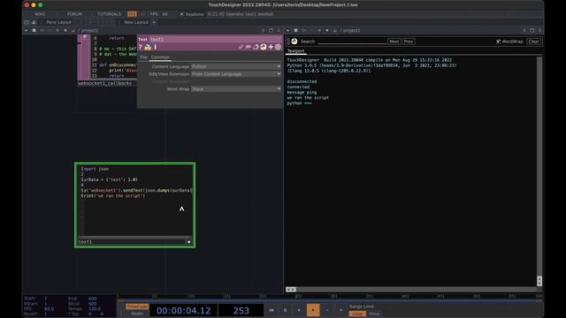This screenshot has height=318, width=566.
Task: Click the timecode 00:00:04.12 field
Action: pyautogui.click(x=183, y=310)
